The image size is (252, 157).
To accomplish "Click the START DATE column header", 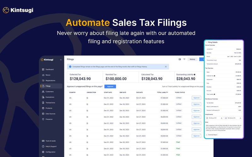I will [108, 92].
